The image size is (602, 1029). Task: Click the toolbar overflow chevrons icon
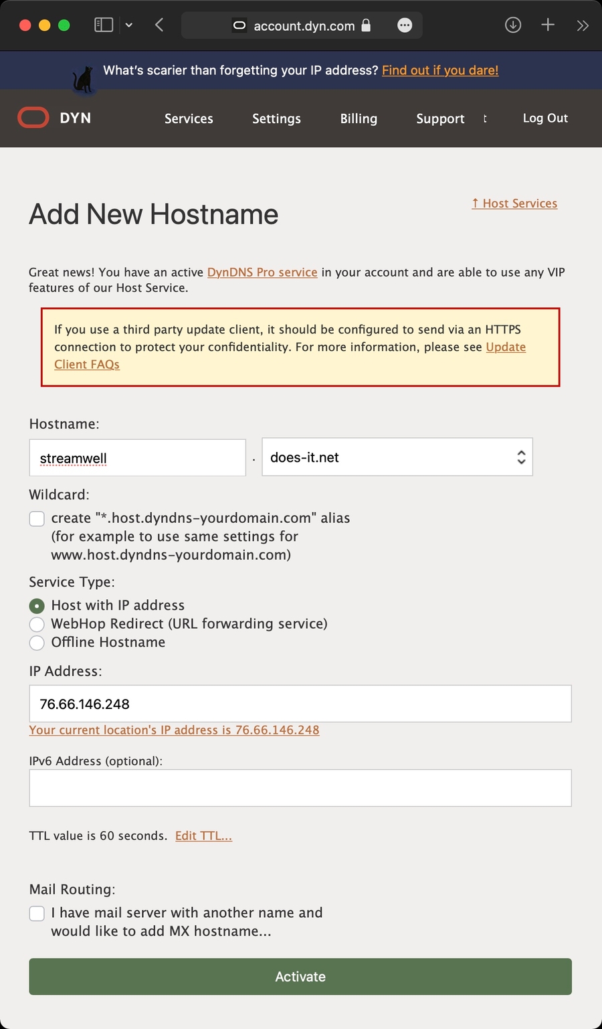pyautogui.click(x=583, y=25)
